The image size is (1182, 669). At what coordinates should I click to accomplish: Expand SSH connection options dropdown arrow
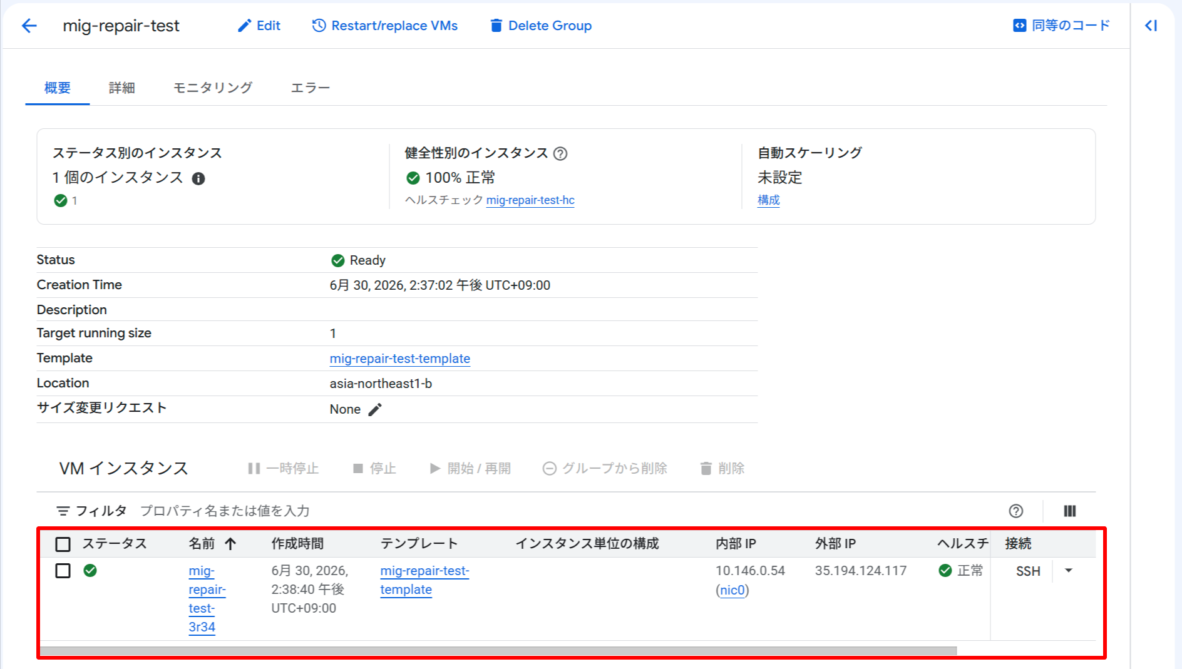(x=1069, y=571)
